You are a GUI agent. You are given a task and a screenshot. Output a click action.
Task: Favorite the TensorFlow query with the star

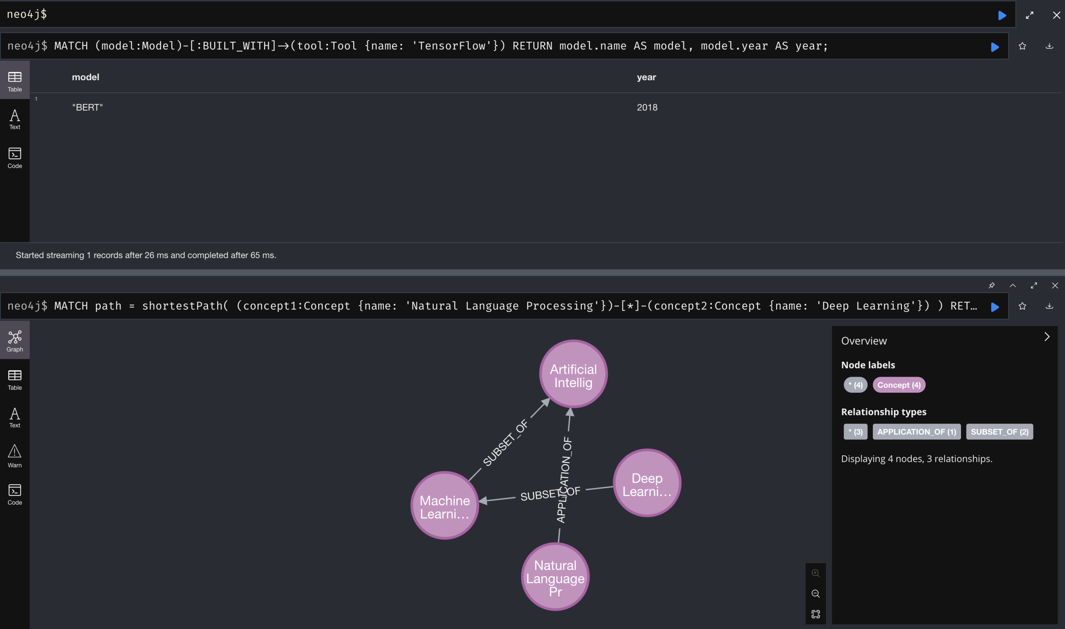click(1022, 46)
